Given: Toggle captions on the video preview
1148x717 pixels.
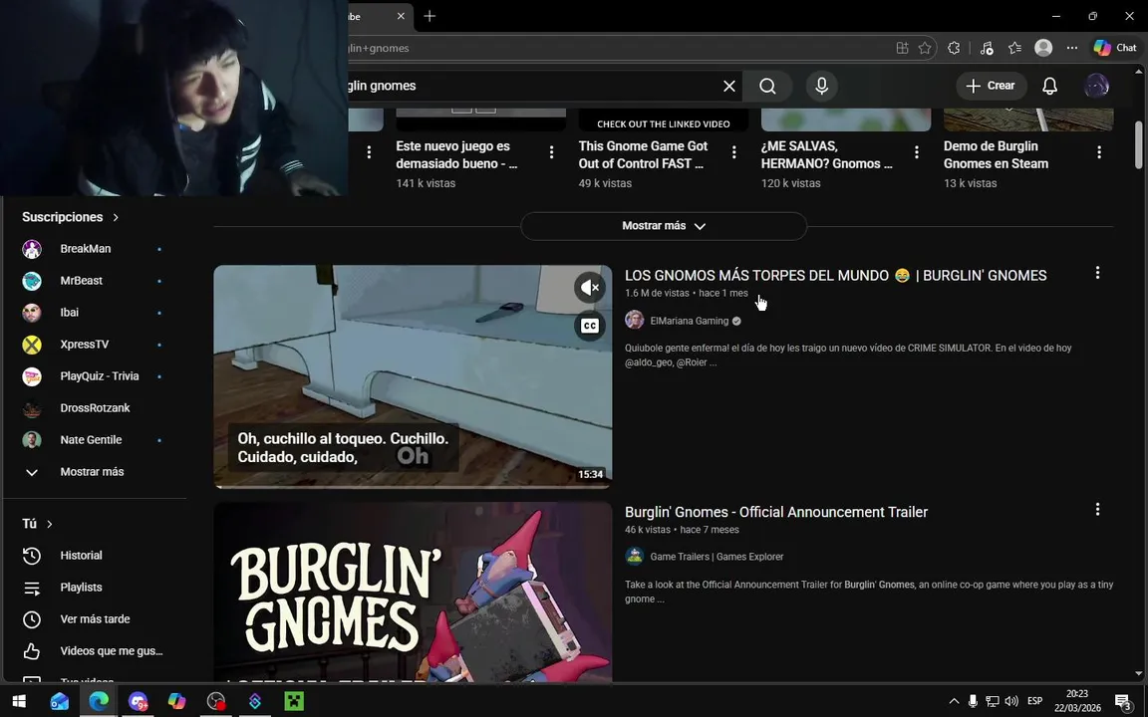Looking at the screenshot, I should click(x=589, y=326).
